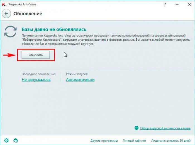Close the Kaspersky Anti-Virus window

pos(189,4)
